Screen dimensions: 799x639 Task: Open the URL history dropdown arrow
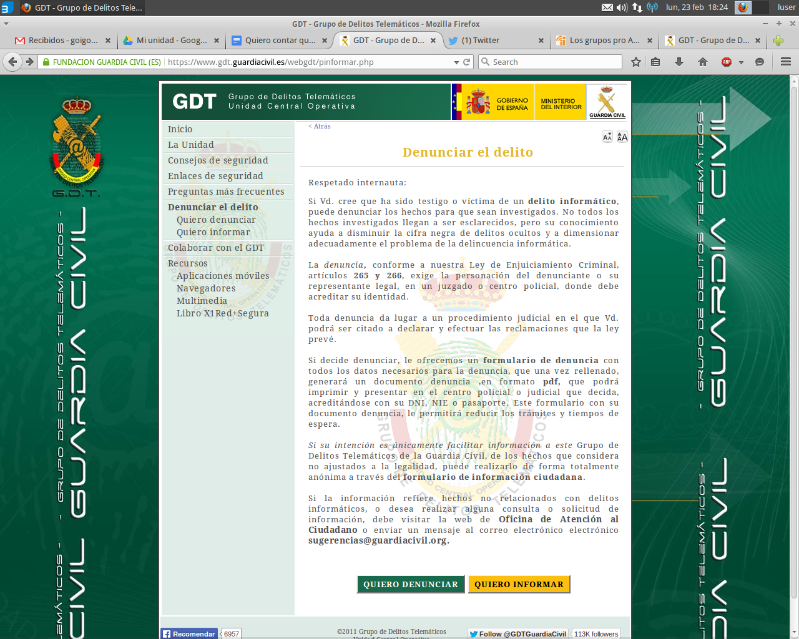click(x=456, y=62)
